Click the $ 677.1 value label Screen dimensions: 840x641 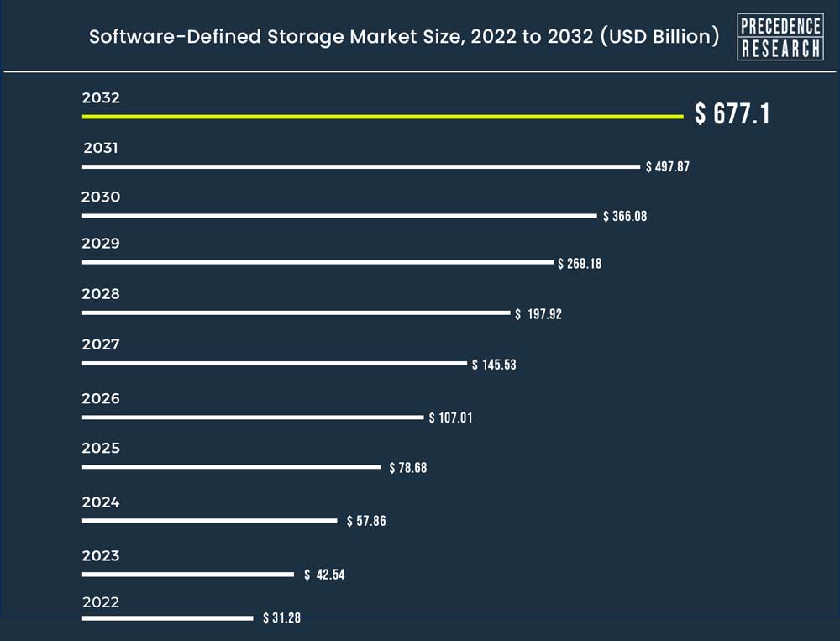(x=732, y=113)
